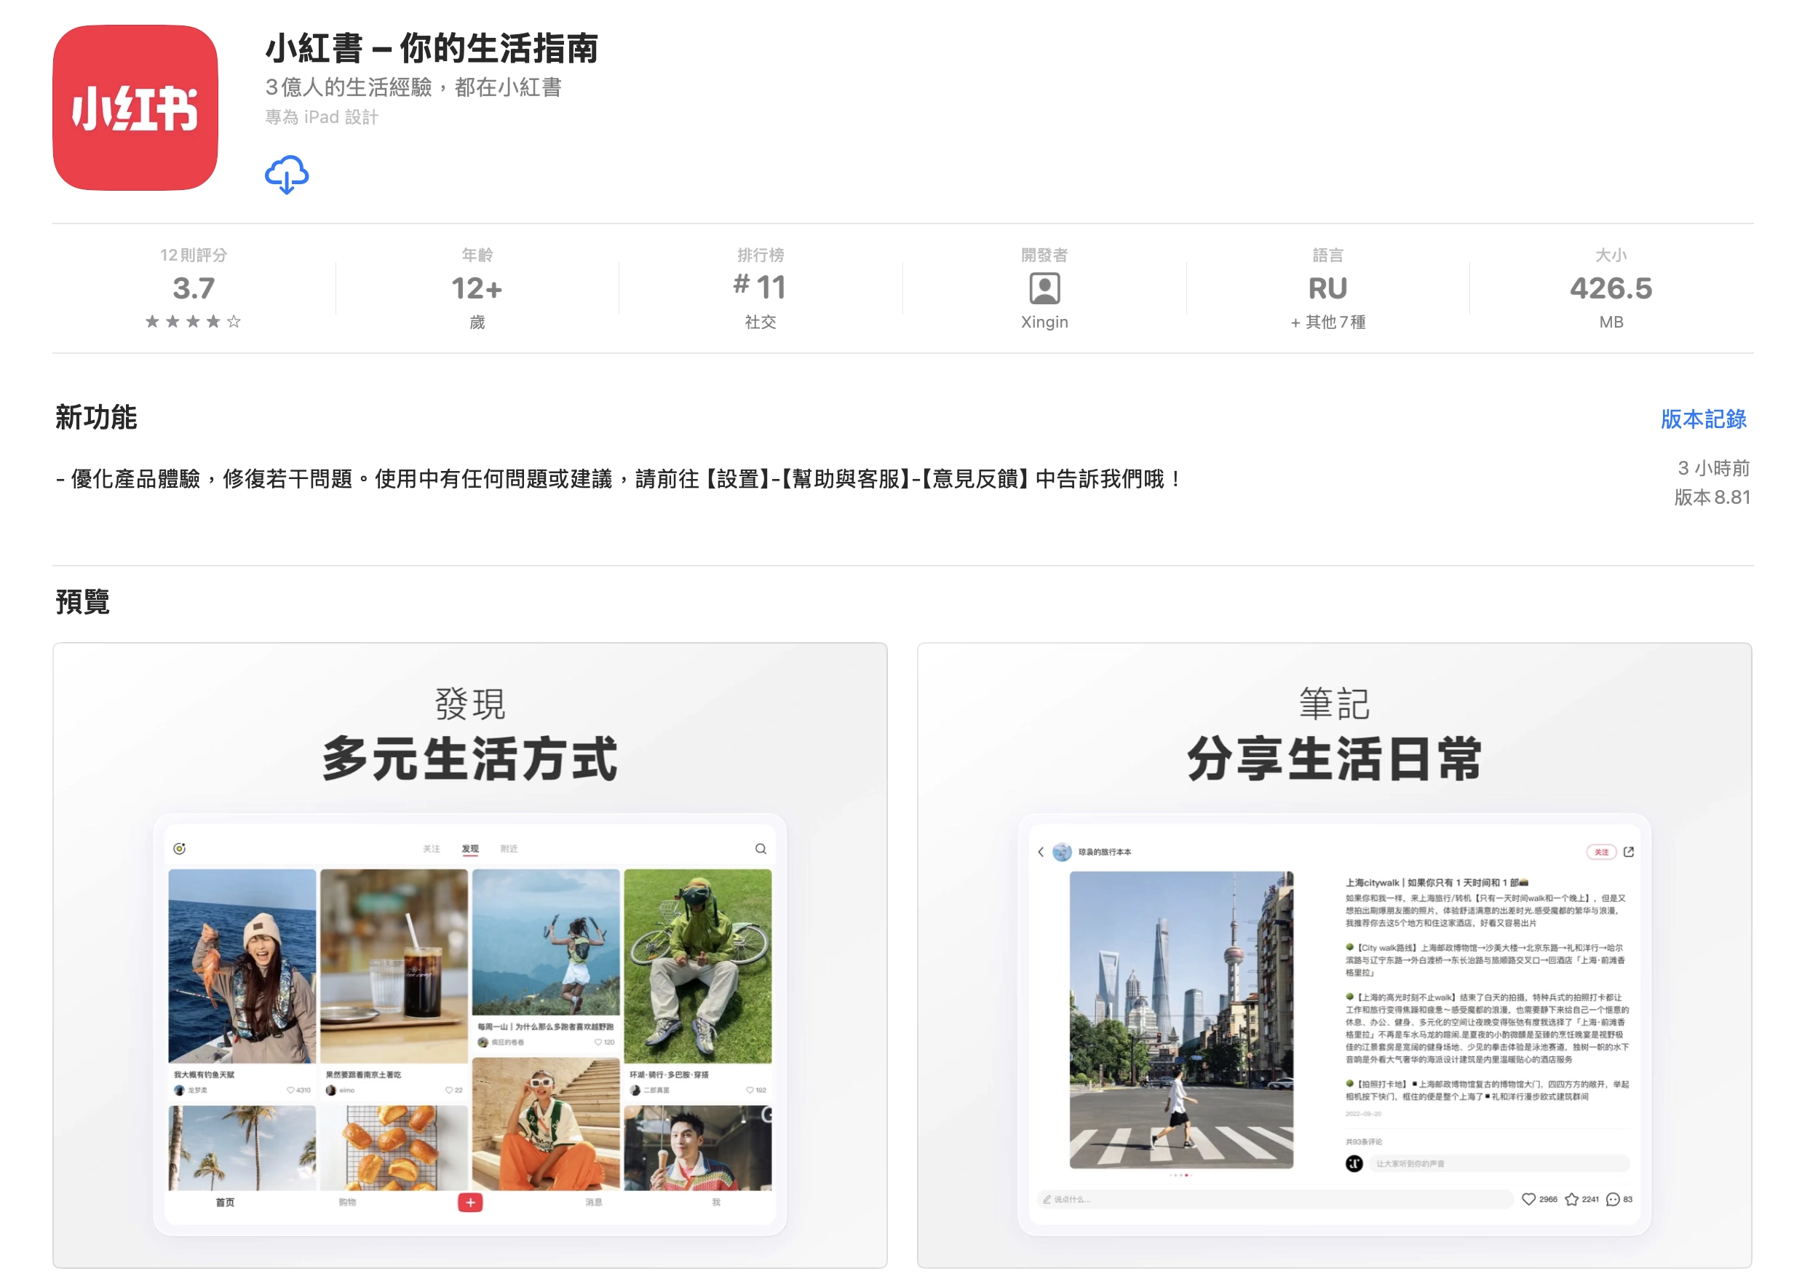Open the Xingin developer name
Screen dimensions: 1802x1274
tap(1044, 322)
